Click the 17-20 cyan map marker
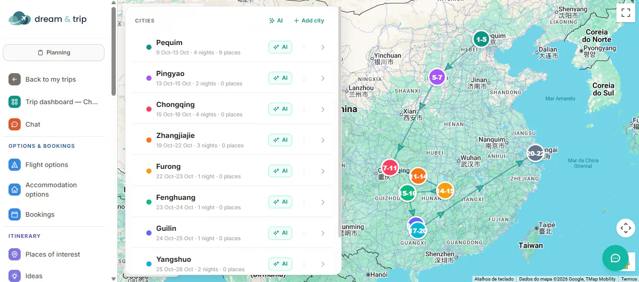The height and width of the screenshot is (282, 639). pos(418,231)
